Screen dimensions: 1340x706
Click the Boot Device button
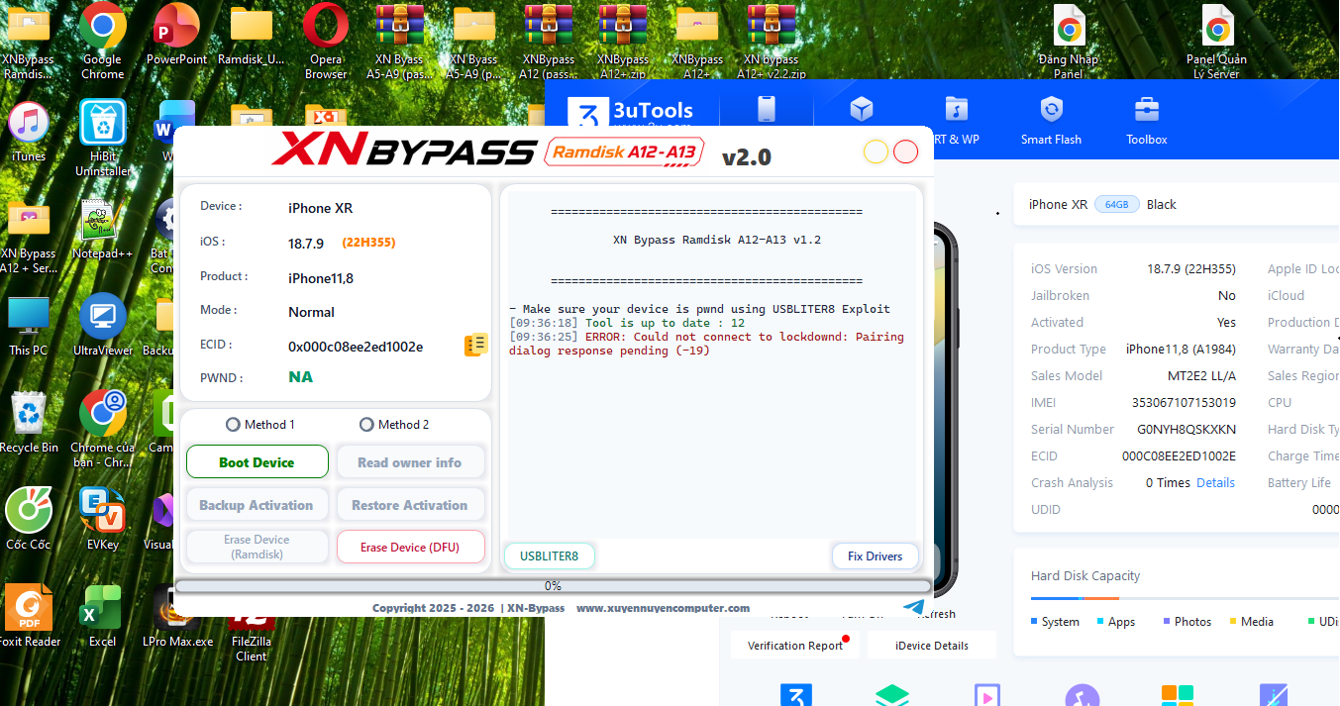coord(258,462)
